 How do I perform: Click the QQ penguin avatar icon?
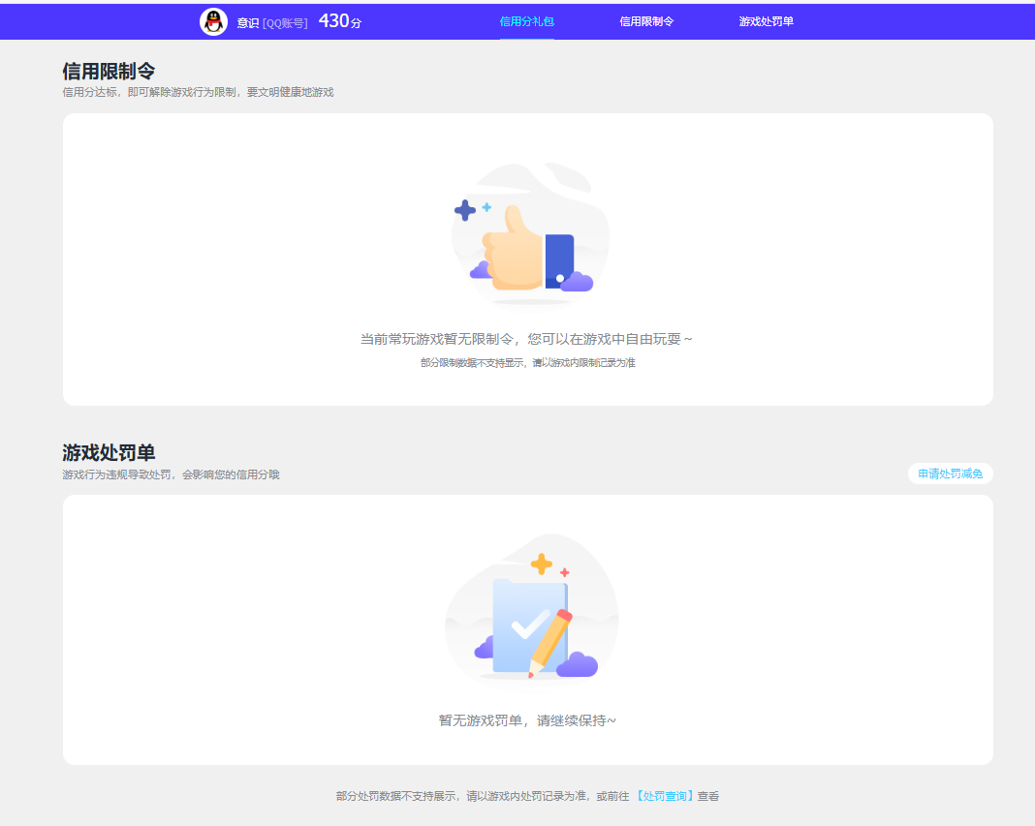click(215, 18)
